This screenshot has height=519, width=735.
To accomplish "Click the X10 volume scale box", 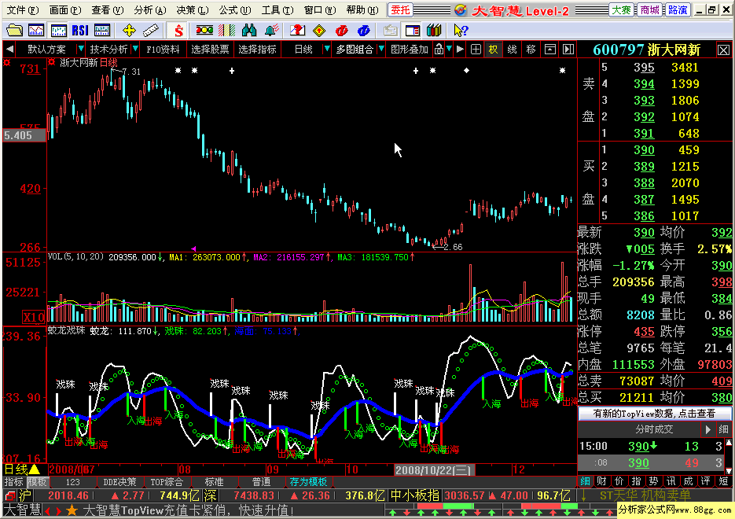I will (x=35, y=317).
